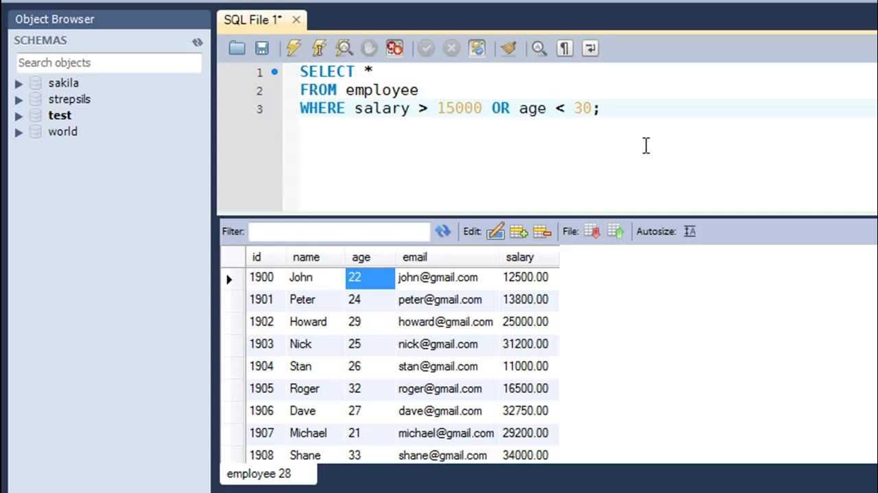878x493 pixels.
Task: Click the salary cell 32750.00
Action: [529, 411]
